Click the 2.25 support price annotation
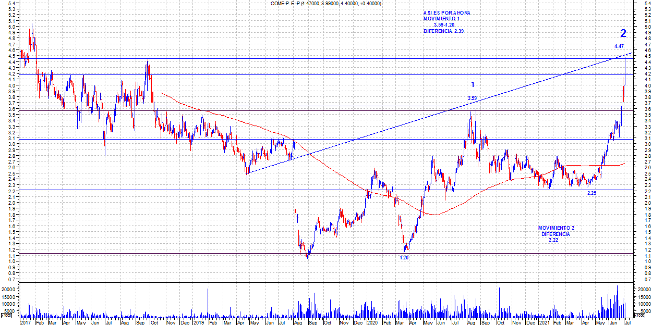 (591, 193)
